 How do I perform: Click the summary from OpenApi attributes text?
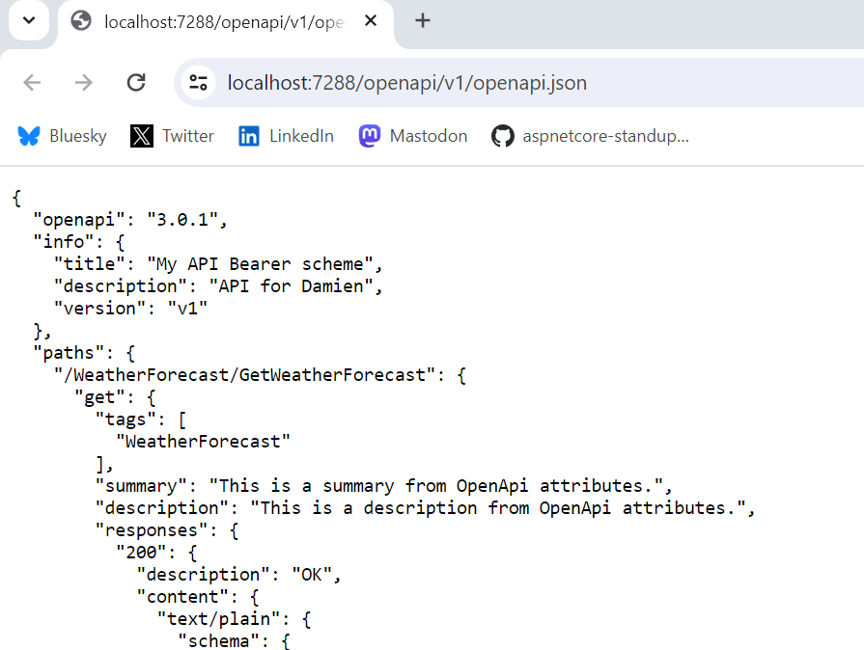[x=440, y=486]
